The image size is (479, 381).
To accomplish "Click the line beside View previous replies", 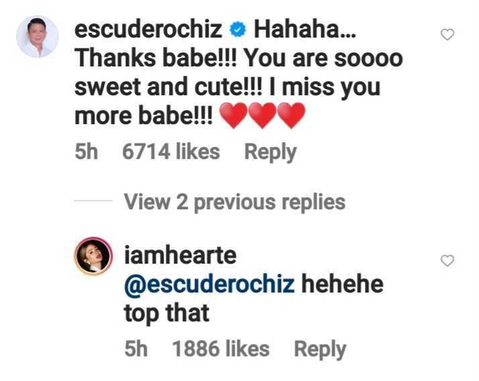I will 93,201.
